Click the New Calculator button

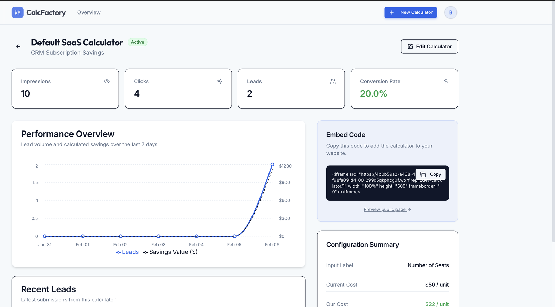coord(411,12)
